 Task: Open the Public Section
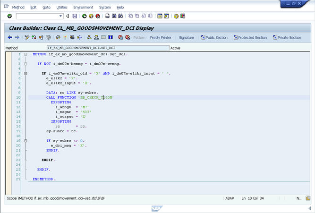point(214,37)
